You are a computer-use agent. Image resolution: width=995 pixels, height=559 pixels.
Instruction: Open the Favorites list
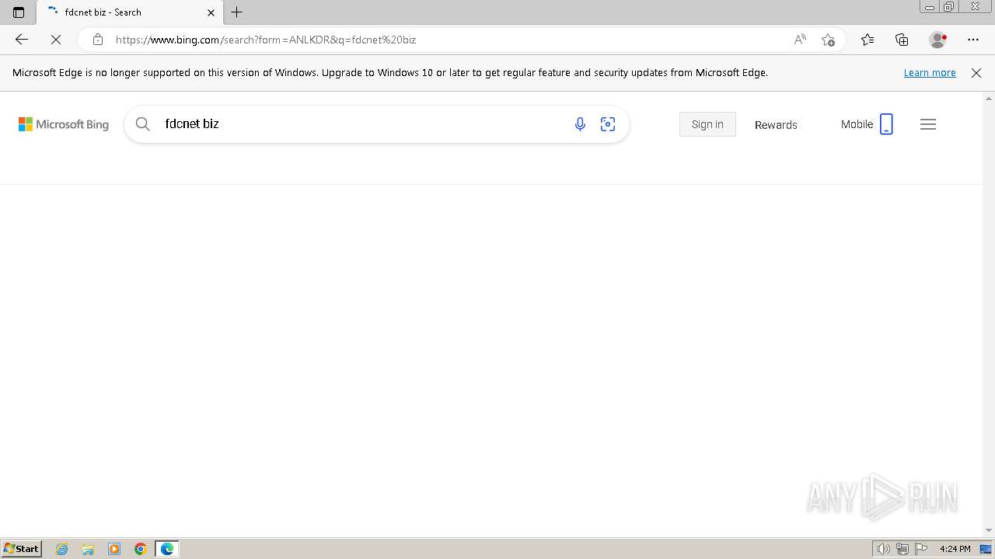coord(868,40)
